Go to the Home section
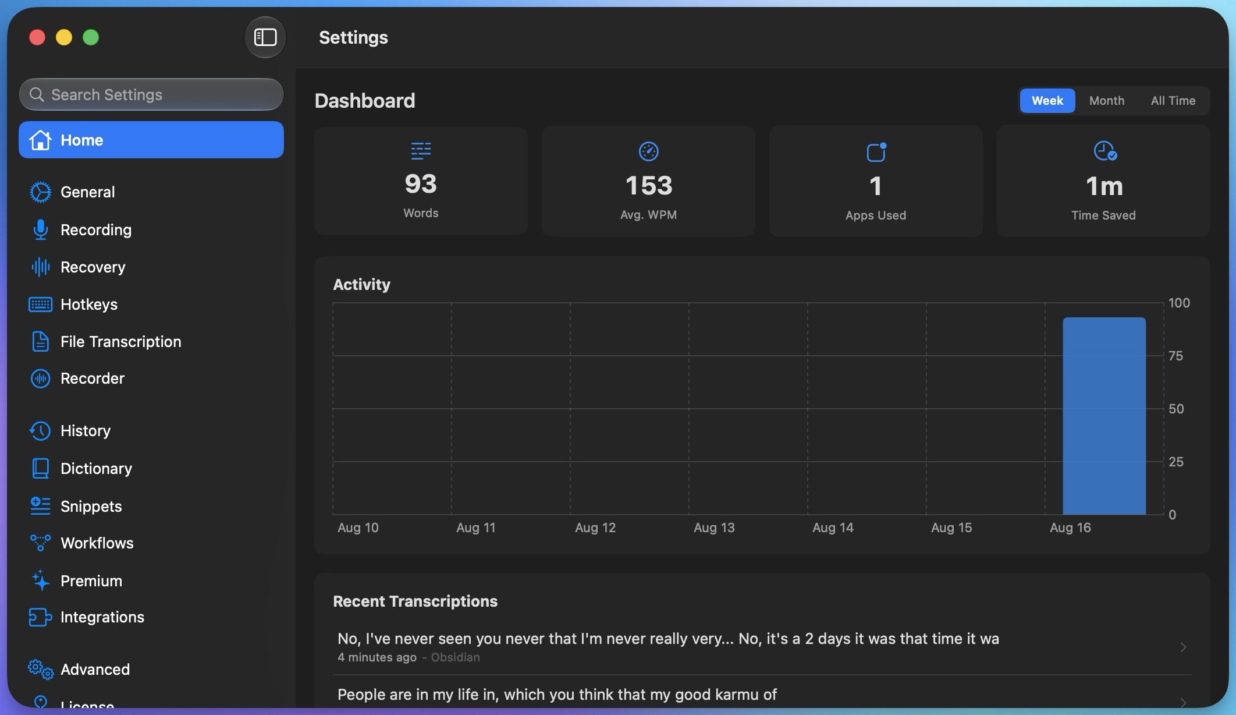Viewport: 1236px width, 715px height. pos(151,140)
